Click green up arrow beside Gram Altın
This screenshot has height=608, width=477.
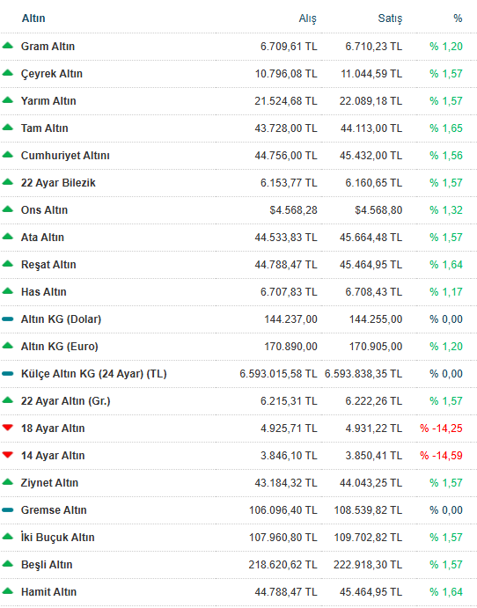(x=7, y=46)
